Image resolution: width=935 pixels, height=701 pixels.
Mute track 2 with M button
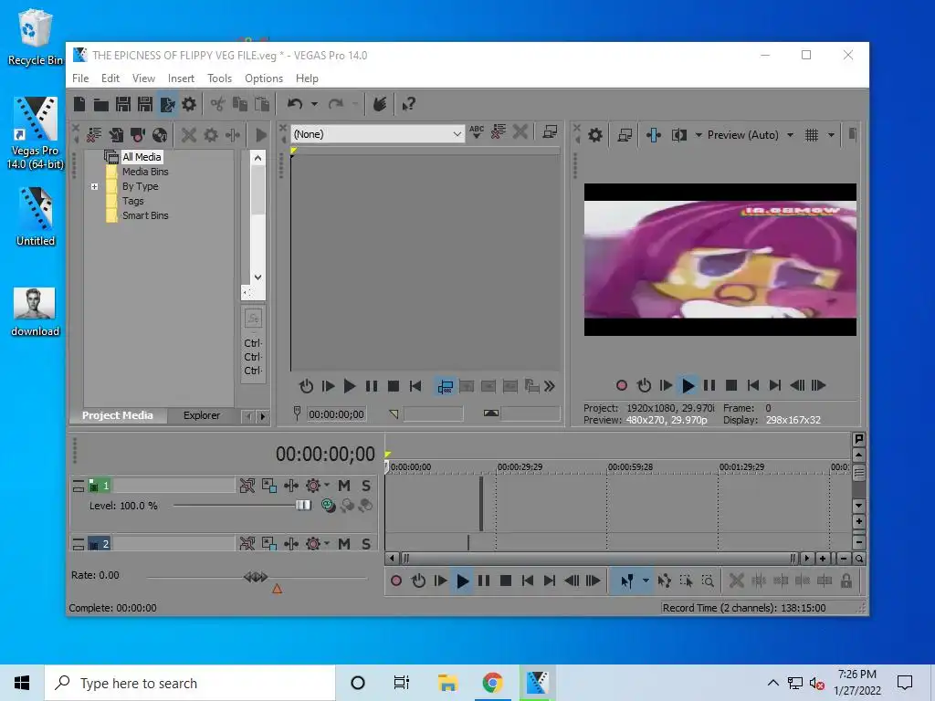click(x=344, y=544)
